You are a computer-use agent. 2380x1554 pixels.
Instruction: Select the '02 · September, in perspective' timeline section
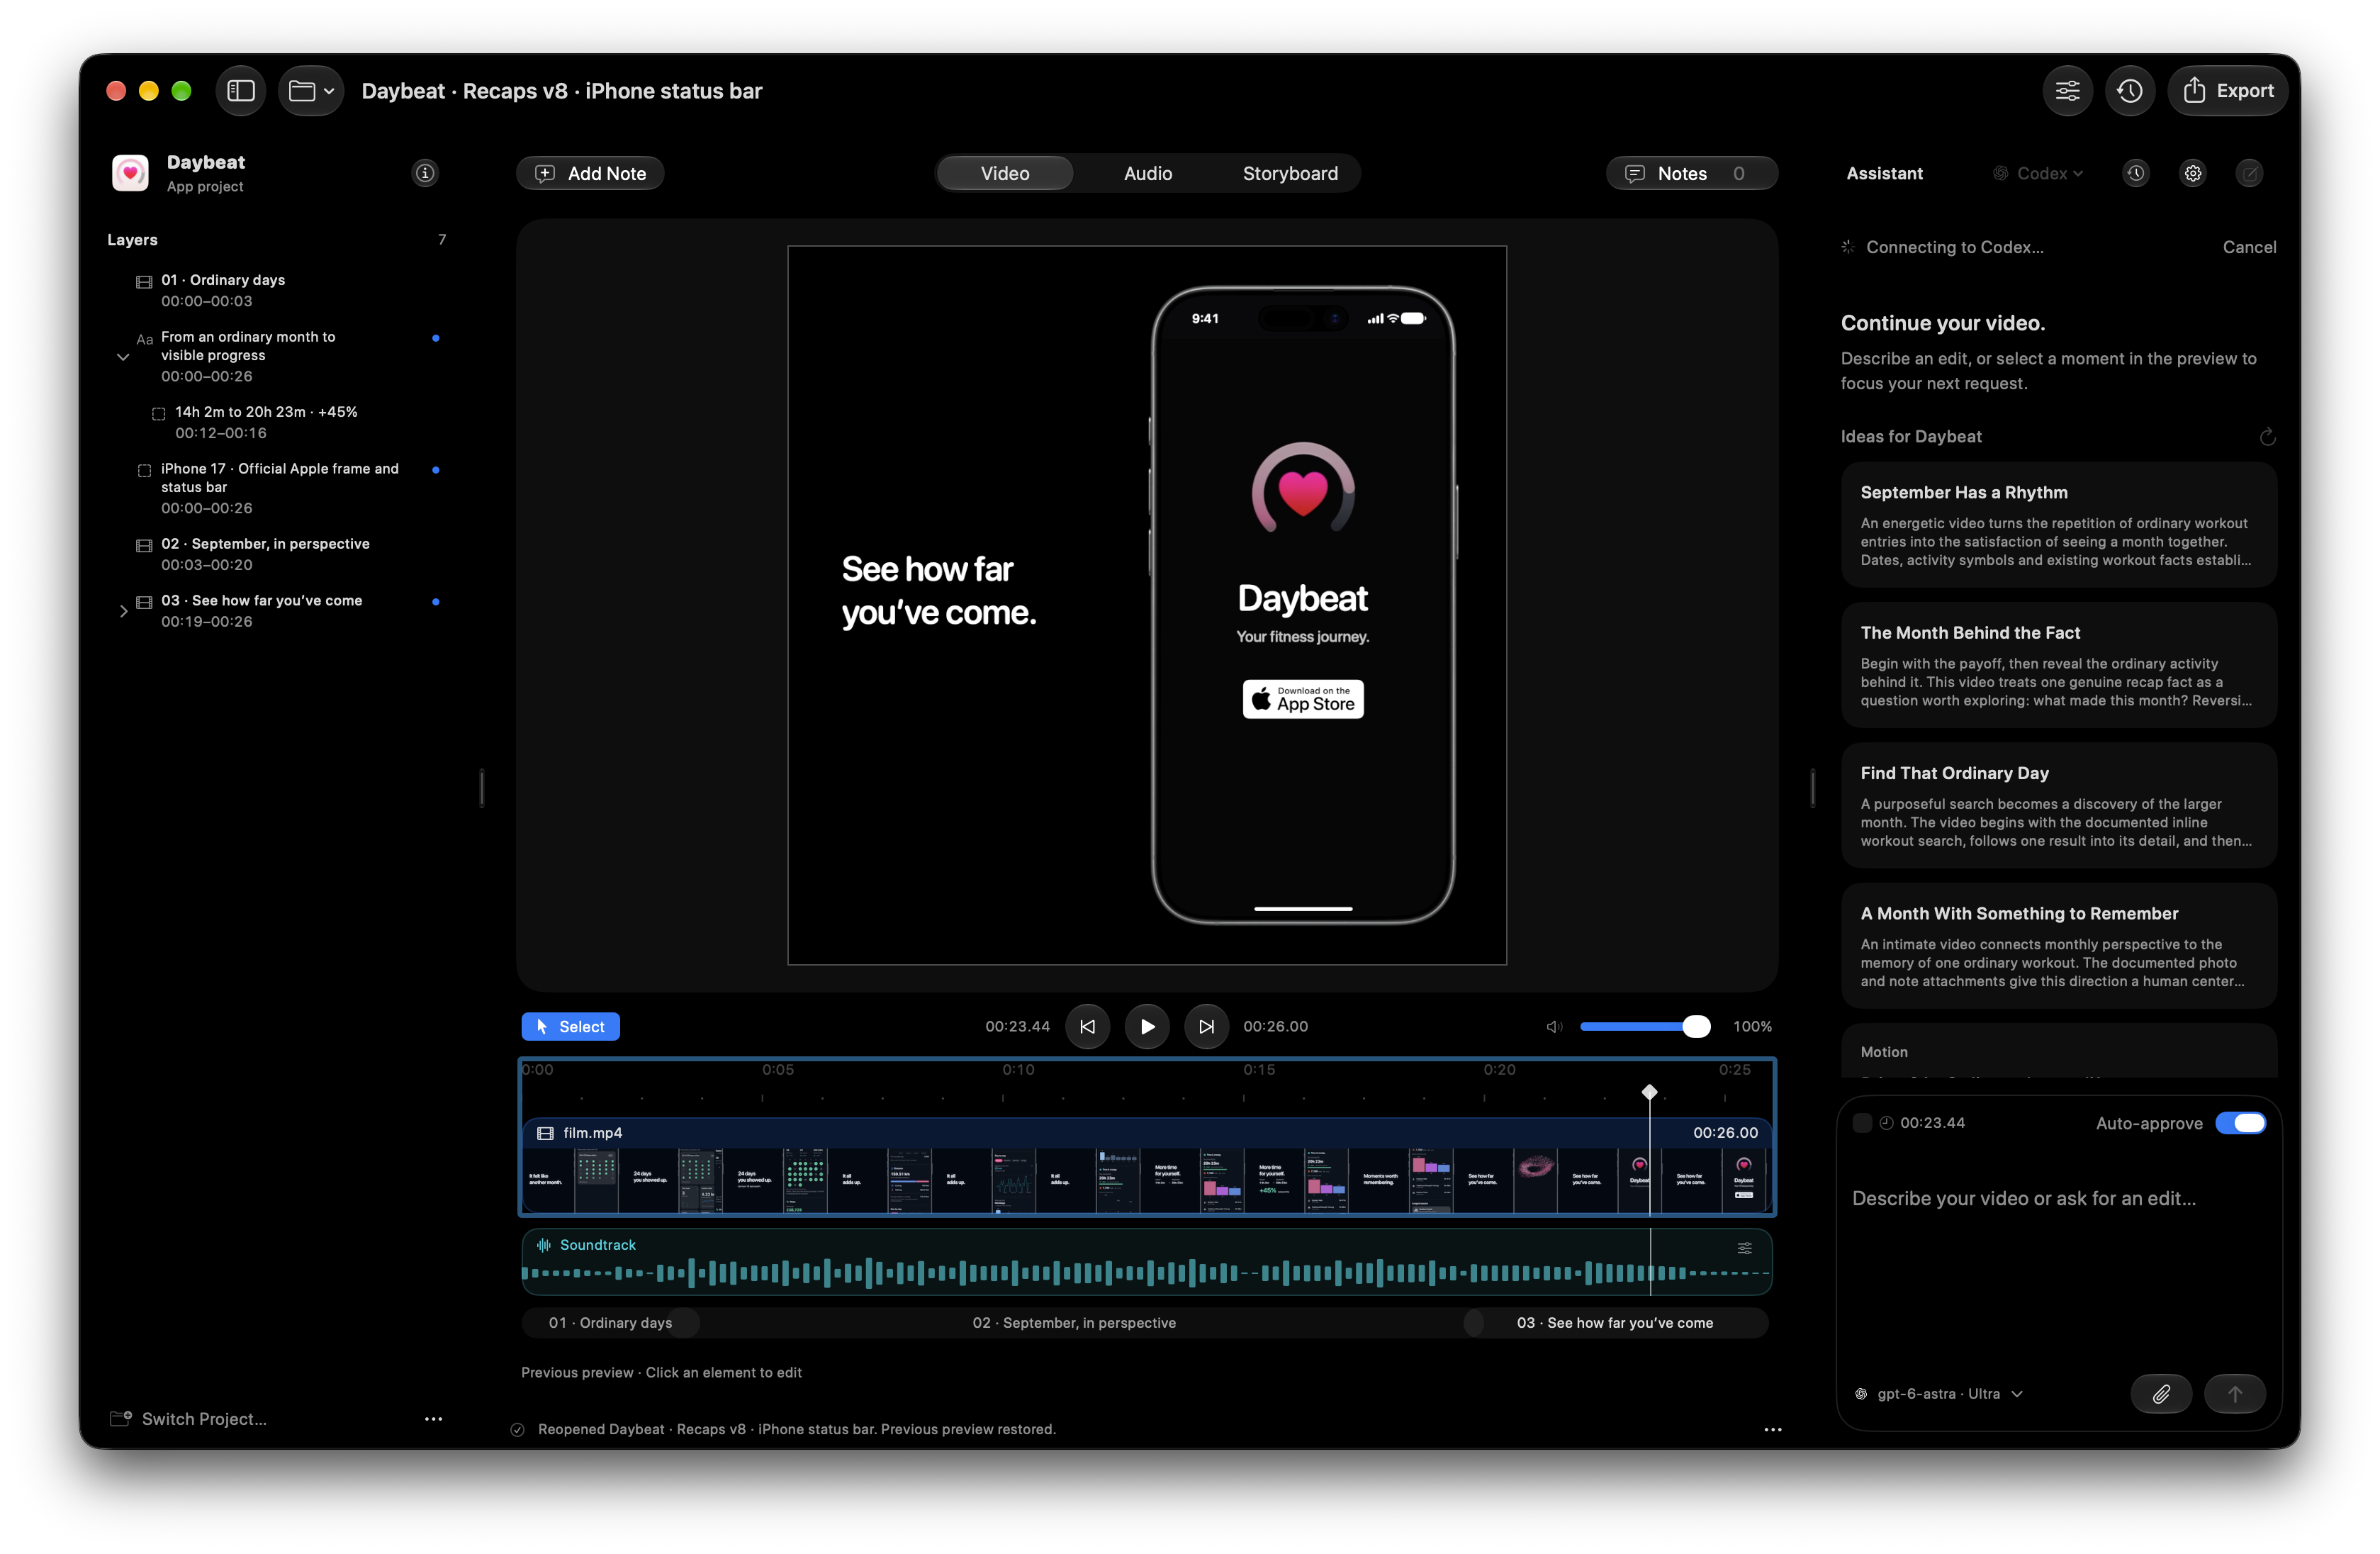(1074, 1322)
